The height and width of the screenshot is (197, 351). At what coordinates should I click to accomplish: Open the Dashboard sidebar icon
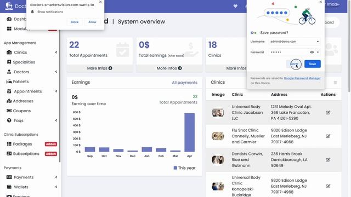point(9,19)
